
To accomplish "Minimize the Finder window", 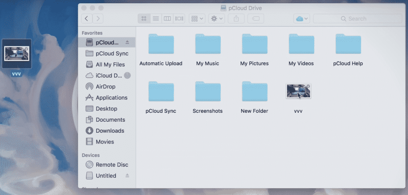I will 92,8.
